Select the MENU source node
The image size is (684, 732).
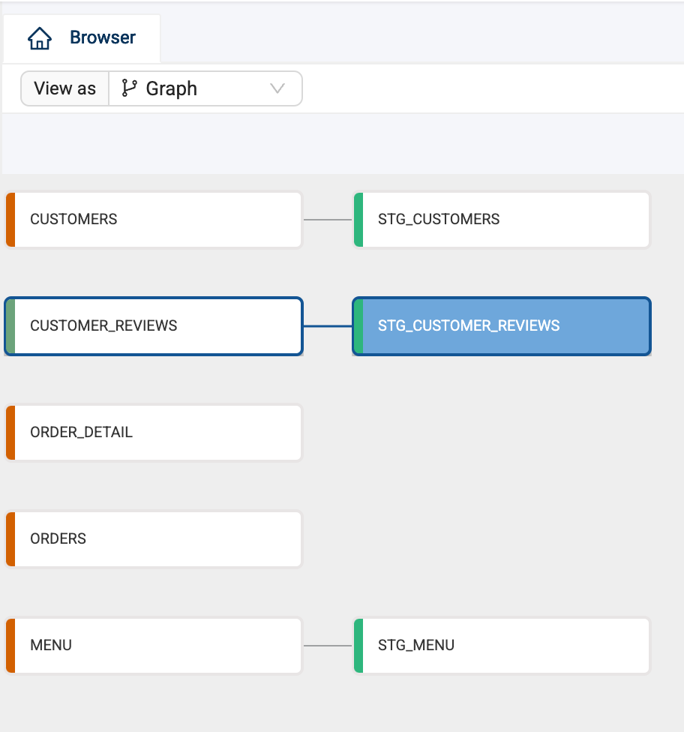pos(154,646)
